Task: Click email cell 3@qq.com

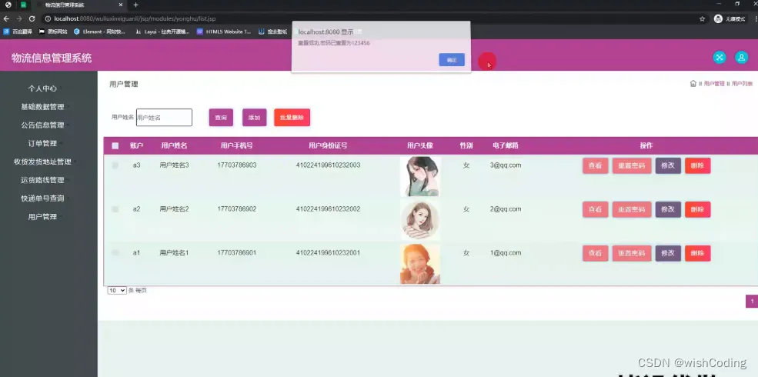Action: [x=506, y=165]
